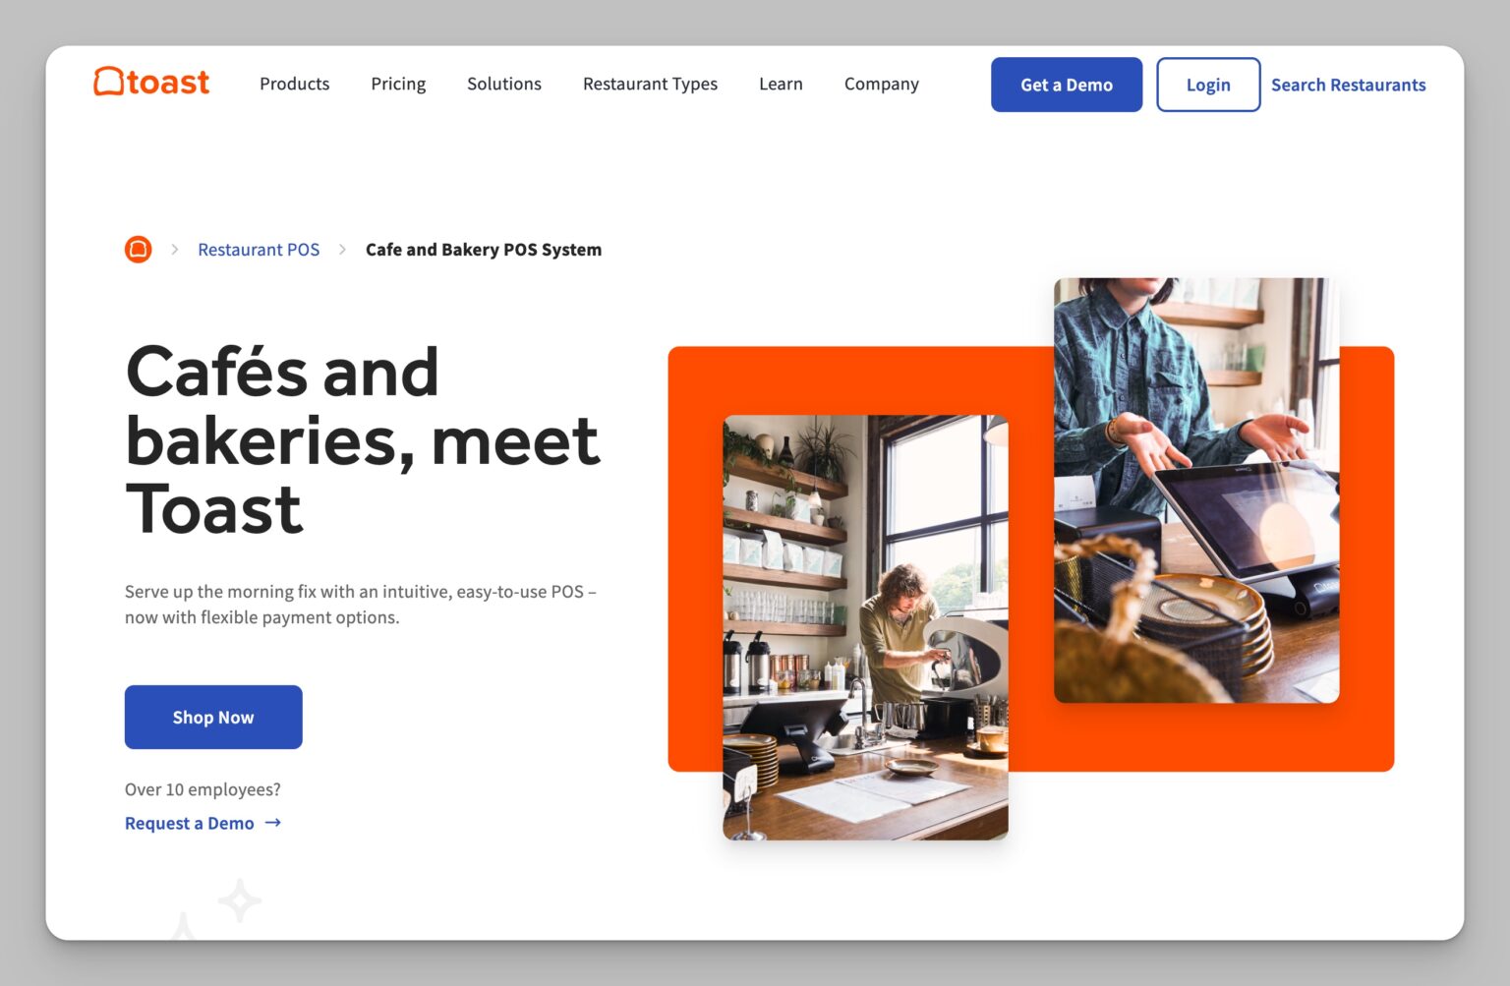The height and width of the screenshot is (986, 1510).
Task: Go to the Pricing page
Action: pyautogui.click(x=398, y=85)
